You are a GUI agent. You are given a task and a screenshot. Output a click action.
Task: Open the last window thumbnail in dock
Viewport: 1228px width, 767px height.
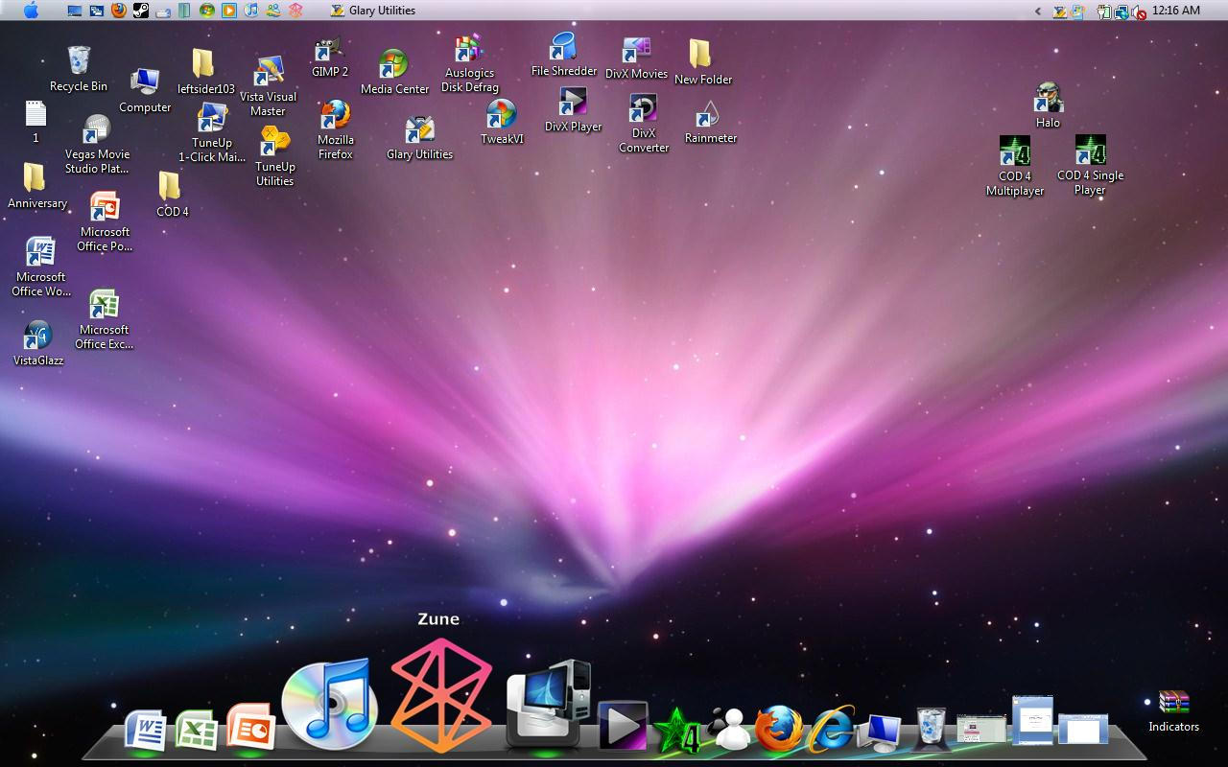pos(1083,729)
